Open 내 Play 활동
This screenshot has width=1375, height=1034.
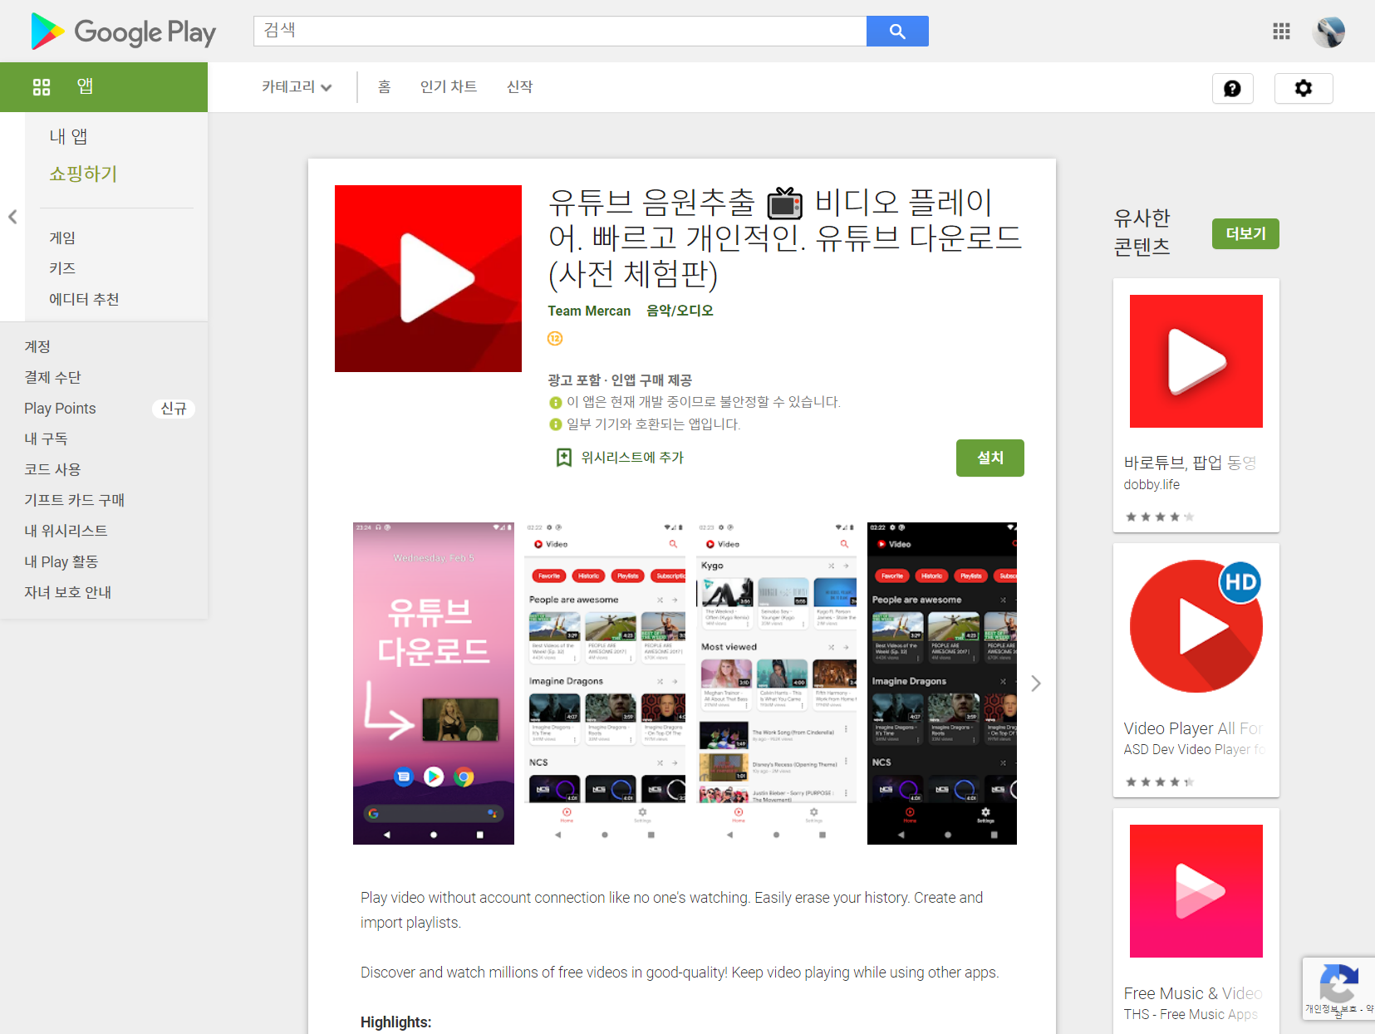pyautogui.click(x=61, y=561)
